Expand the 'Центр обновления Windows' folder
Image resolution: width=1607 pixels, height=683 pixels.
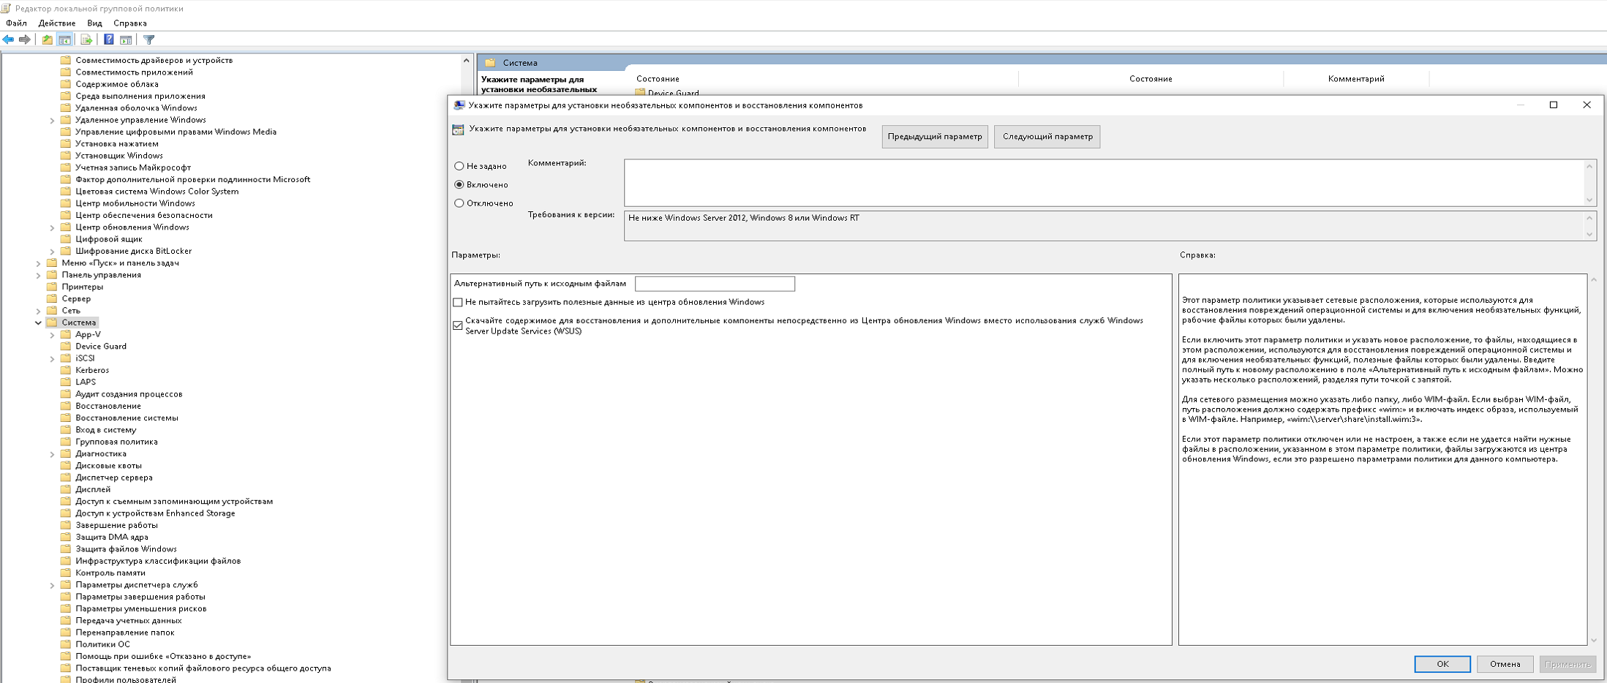coord(52,227)
